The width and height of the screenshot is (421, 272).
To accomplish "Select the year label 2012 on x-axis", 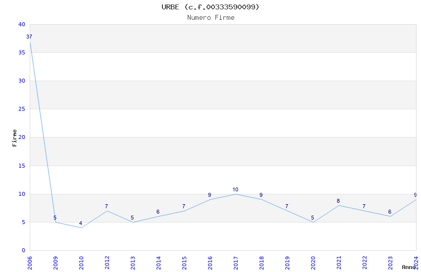I will (107, 263).
